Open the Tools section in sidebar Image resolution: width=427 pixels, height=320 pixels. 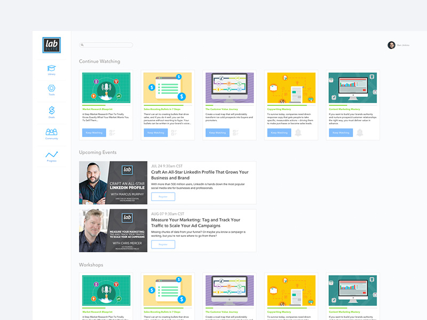coord(51,90)
